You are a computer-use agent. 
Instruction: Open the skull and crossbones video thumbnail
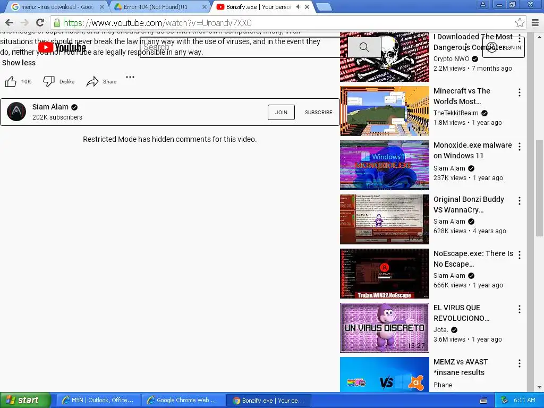point(385,57)
